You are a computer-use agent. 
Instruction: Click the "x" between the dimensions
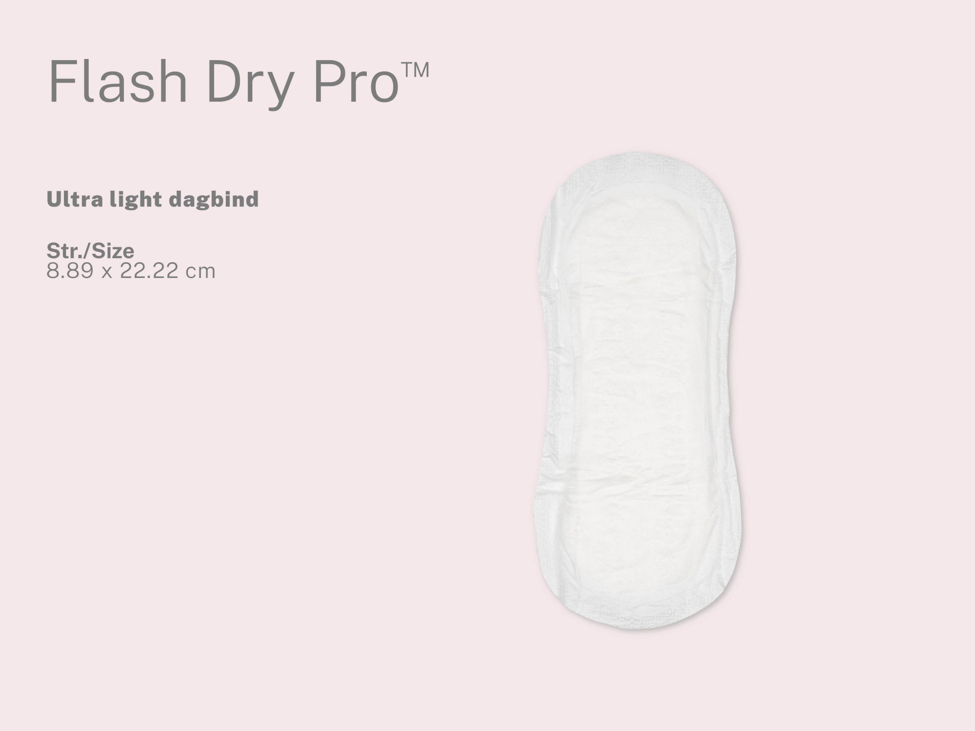click(x=107, y=272)
